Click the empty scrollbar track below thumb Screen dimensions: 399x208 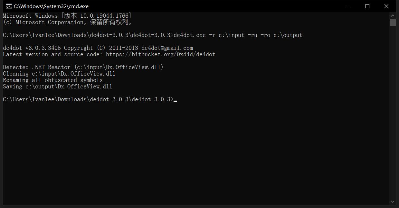point(393,112)
